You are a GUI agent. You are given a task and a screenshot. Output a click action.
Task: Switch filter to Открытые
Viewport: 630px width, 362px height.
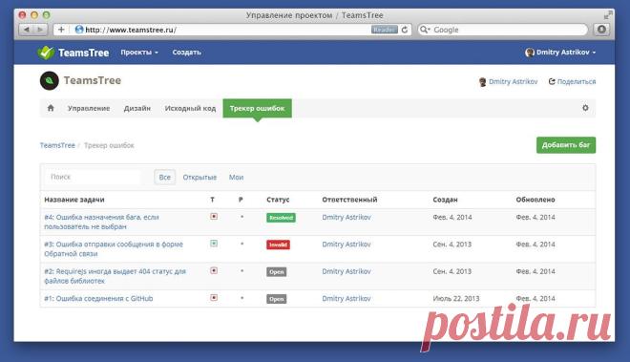(199, 177)
